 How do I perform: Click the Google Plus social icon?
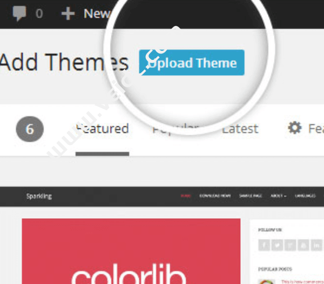tap(290, 245)
